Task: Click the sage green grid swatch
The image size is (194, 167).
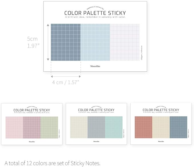Action: (49, 127)
